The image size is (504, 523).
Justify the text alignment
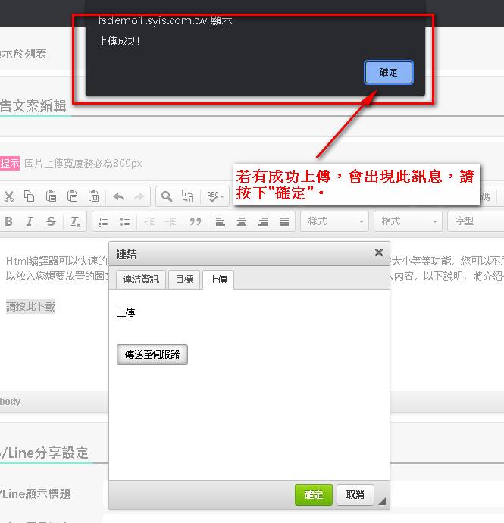[x=284, y=221]
